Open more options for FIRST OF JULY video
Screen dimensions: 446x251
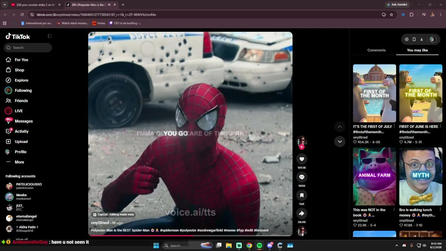pyautogui.click(x=394, y=127)
